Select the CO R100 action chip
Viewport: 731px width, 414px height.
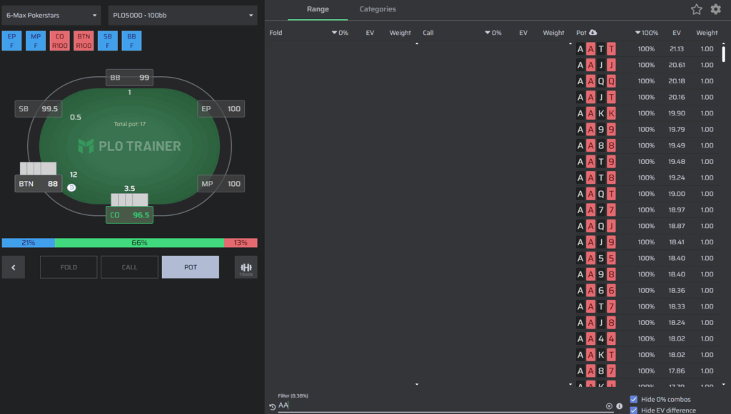60,41
